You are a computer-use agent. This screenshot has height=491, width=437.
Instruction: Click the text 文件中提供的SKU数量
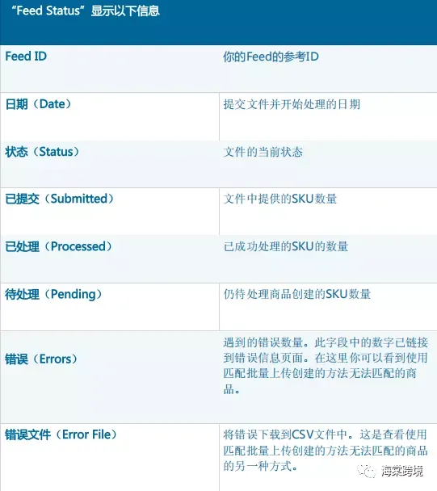coord(280,199)
